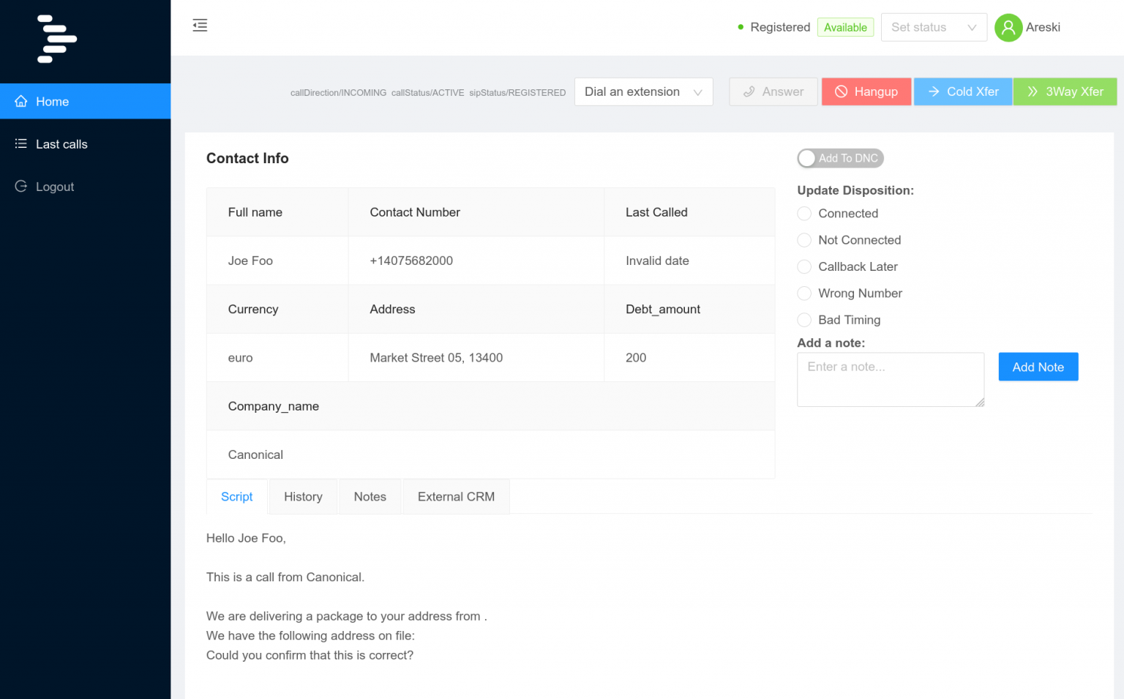Collapse the sidebar using the hamburger icon
This screenshot has height=699, width=1124.
tap(199, 25)
